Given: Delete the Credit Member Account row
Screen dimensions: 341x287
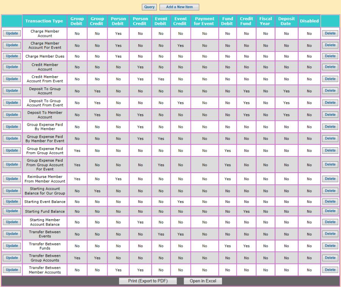Looking at the screenshot, I should (330, 67).
